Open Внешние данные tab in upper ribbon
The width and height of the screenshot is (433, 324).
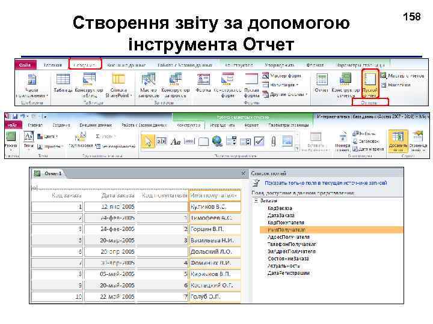point(126,65)
